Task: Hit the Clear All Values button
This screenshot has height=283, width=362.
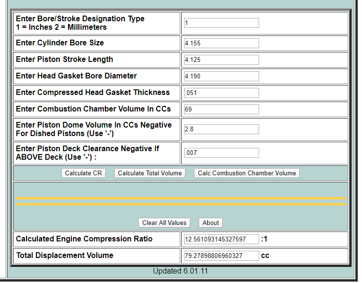Action: [x=164, y=223]
